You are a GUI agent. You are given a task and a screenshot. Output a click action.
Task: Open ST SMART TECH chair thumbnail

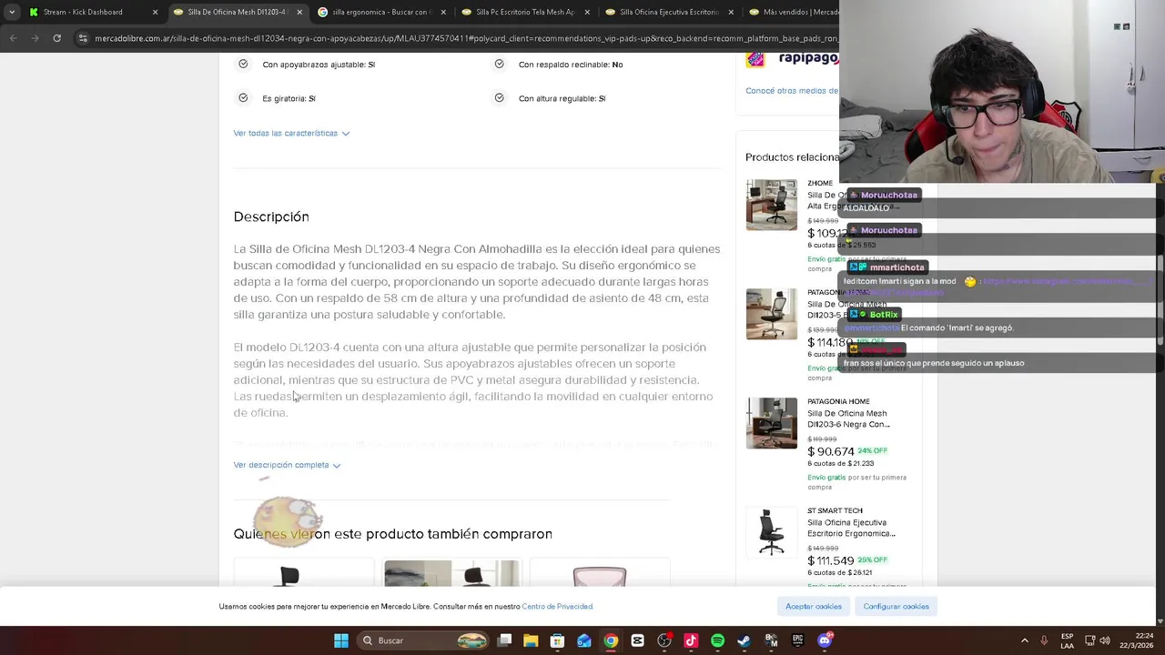[x=771, y=532]
